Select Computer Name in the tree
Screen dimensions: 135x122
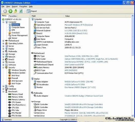(x=18, y=27)
